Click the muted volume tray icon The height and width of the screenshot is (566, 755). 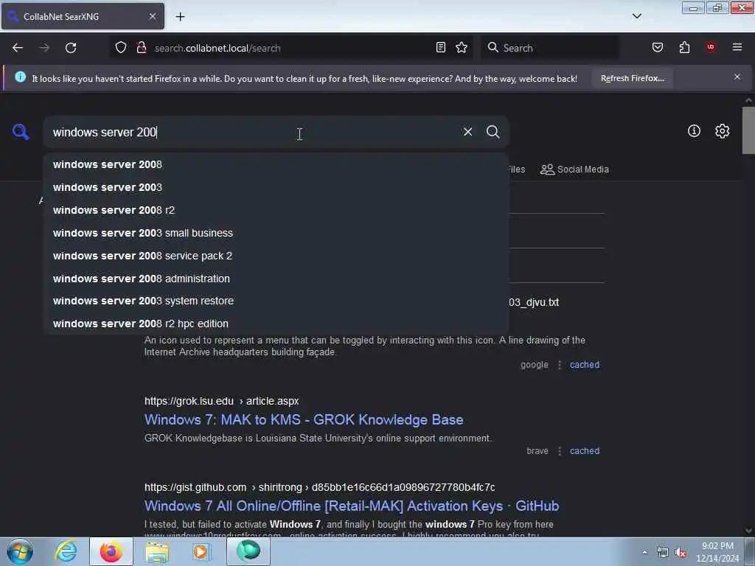point(681,553)
